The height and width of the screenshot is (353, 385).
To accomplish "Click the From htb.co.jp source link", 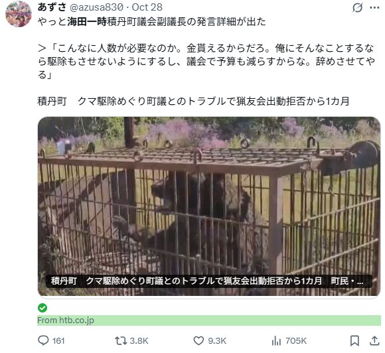I will click(66, 320).
